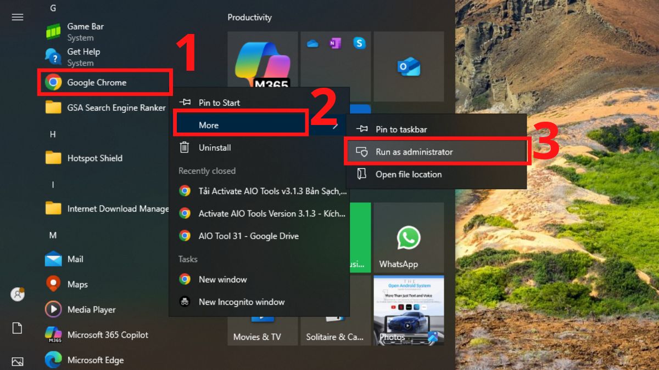Click the Media Player app icon
Screen dimensions: 659x370
click(53, 309)
